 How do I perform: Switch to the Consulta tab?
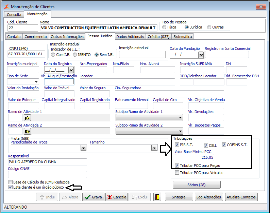(14, 15)
